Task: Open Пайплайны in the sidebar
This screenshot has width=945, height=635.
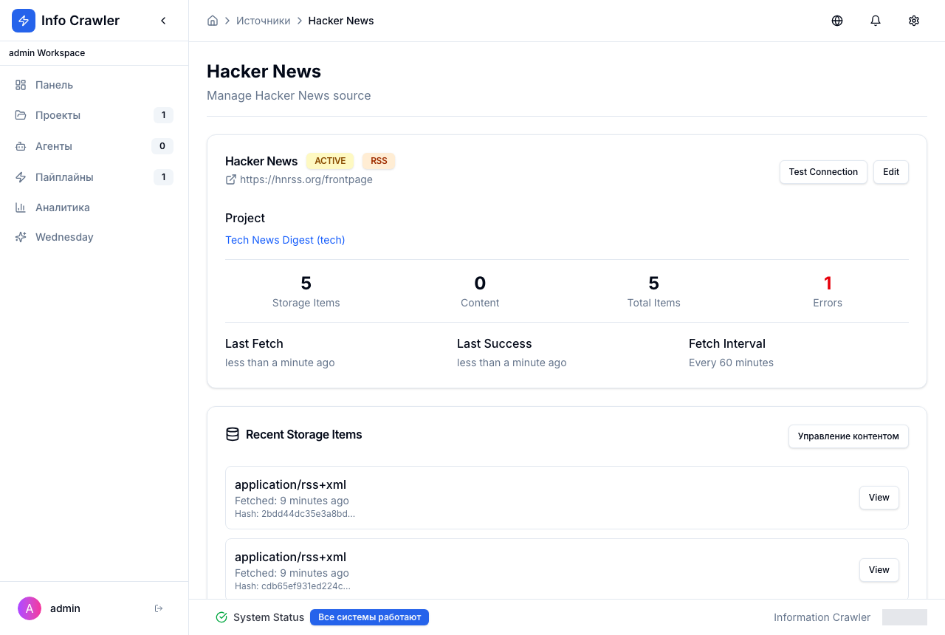Action: tap(94, 177)
